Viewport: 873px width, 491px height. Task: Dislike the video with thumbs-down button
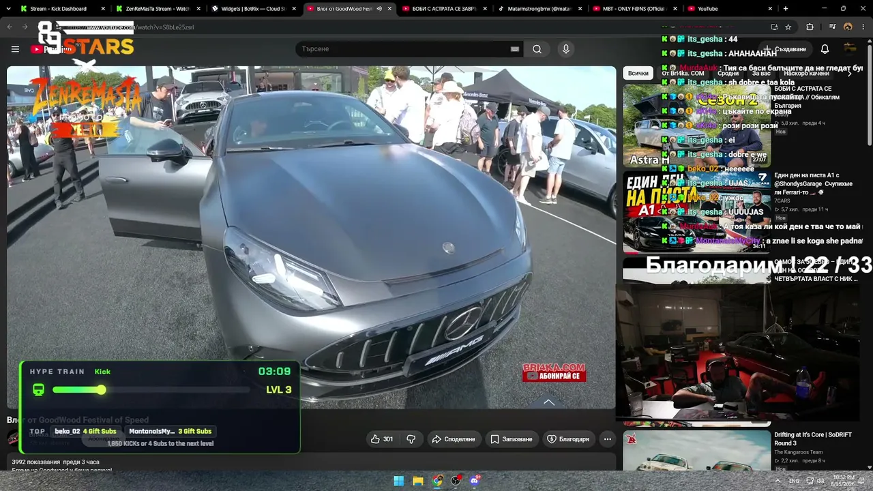coord(411,439)
